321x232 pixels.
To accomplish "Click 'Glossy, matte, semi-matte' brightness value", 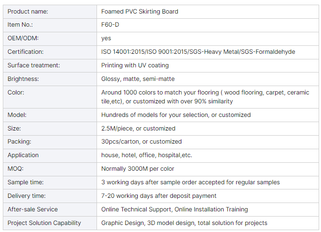I will (x=138, y=79).
